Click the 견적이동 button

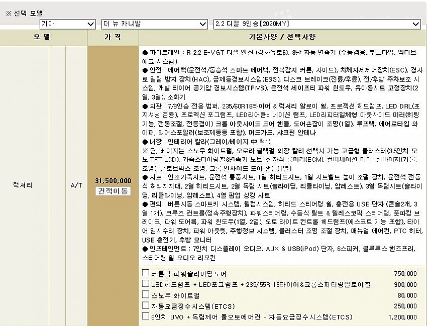click(113, 191)
